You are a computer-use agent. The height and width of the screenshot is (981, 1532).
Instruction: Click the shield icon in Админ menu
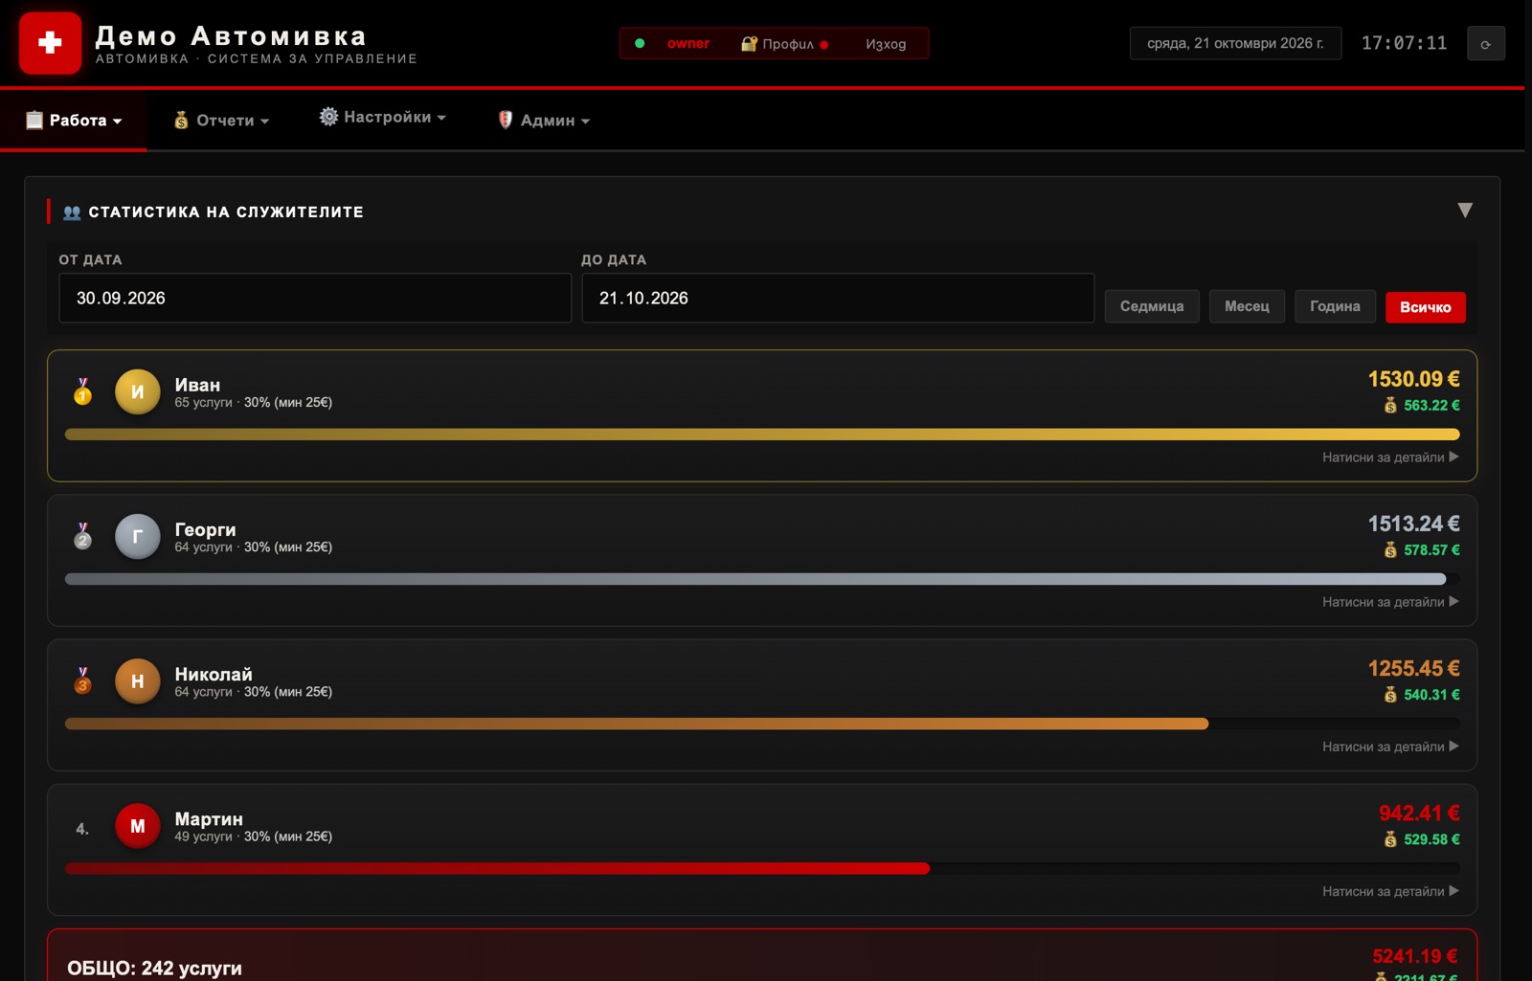(505, 120)
